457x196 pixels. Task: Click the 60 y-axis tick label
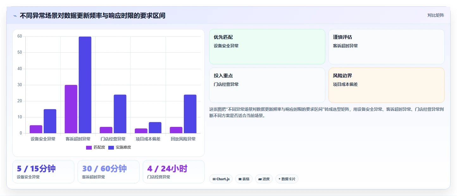tap(20, 36)
